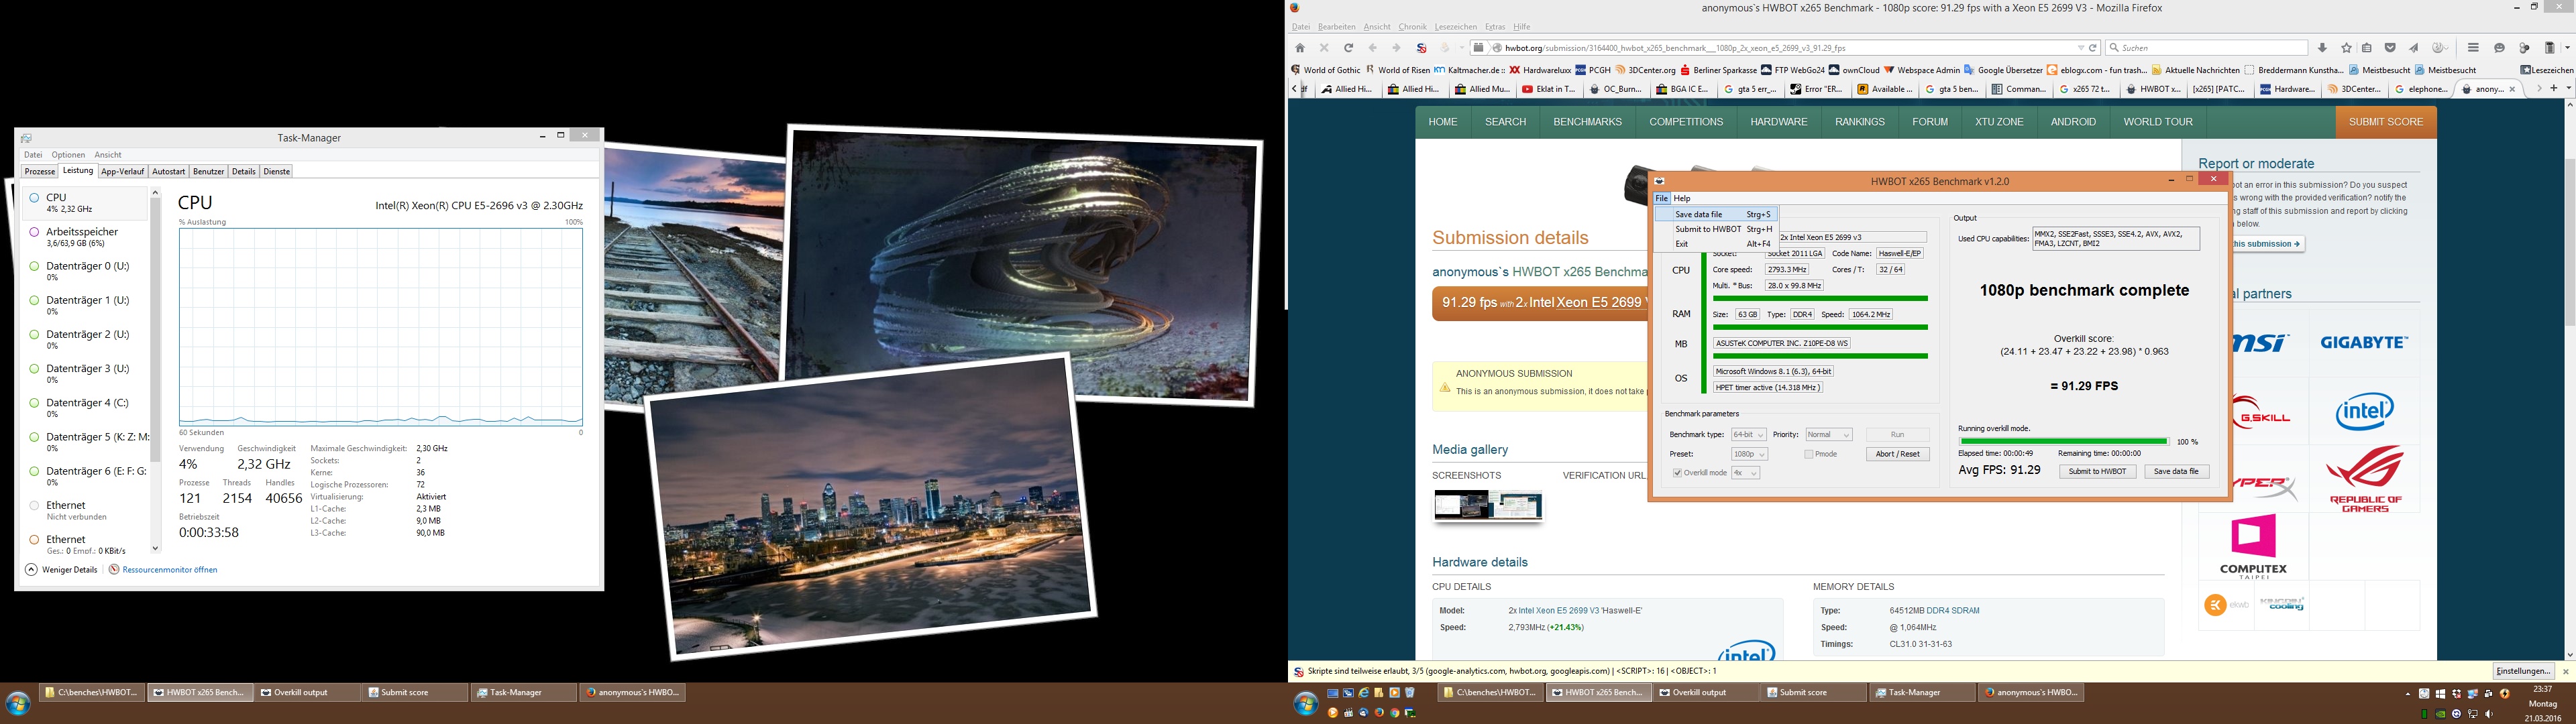Open the screenshot thumbnail in Media gallery
Screen dimensions: 2576x724
pyautogui.click(x=1488, y=505)
